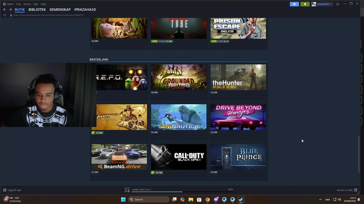Click the download game thumbnail icon
Viewport: 364px width, 204px height.
(127, 190)
